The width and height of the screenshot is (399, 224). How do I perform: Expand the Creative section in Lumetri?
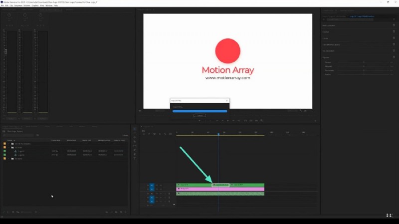326,32
